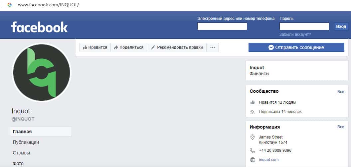Click the Нравится 12 людям text
The image size is (351, 167).
277,102
